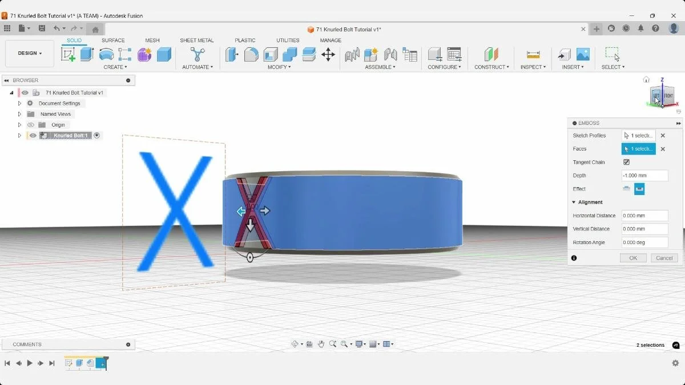Select the Window Selection tool icon
The image size is (685, 385).
point(613,54)
